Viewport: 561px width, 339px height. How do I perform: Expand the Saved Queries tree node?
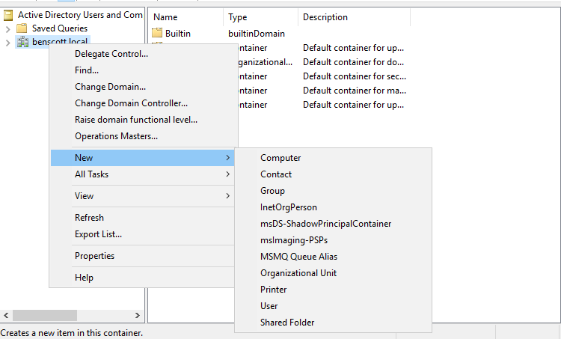[x=8, y=29]
